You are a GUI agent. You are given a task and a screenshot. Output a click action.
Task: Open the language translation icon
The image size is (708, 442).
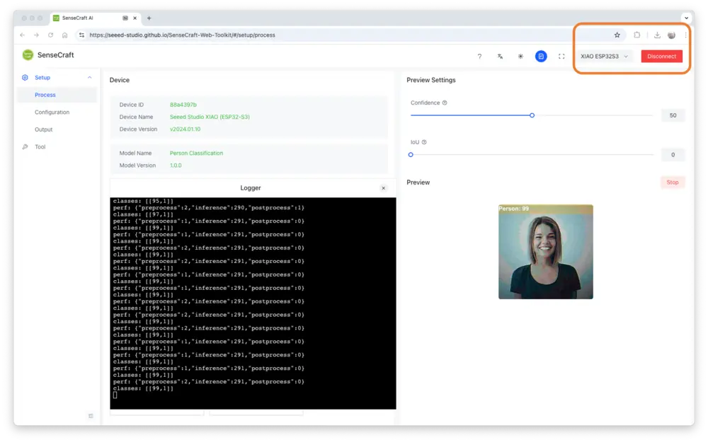click(500, 56)
